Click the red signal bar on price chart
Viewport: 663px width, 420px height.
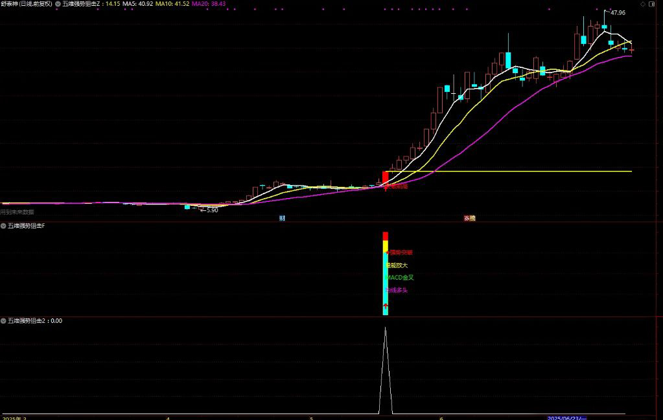[385, 176]
